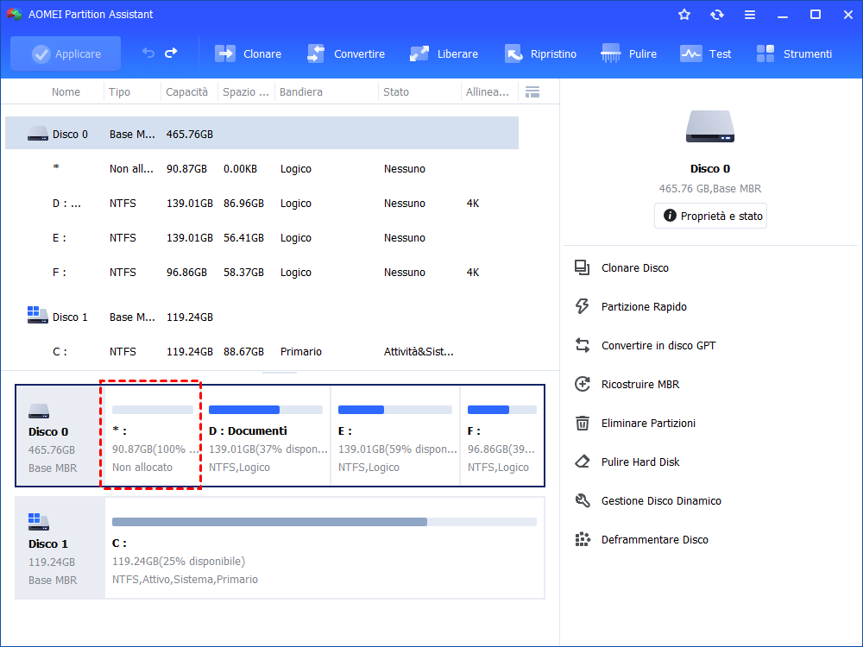This screenshot has height=647, width=863.
Task: Choose Eliminare Partizioni text
Action: point(648,423)
